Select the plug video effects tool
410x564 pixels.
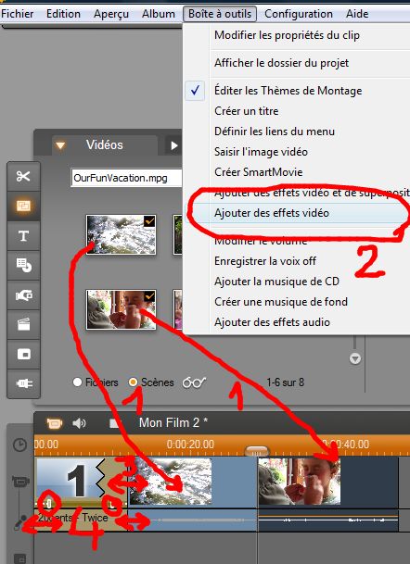click(23, 383)
